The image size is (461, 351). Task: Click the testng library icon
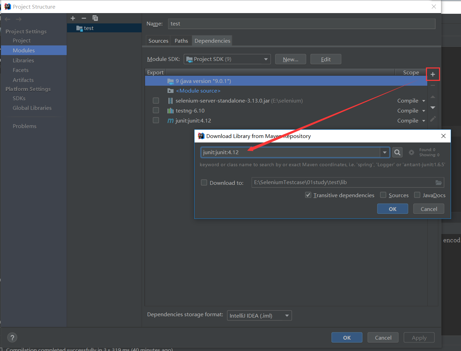tap(170, 111)
